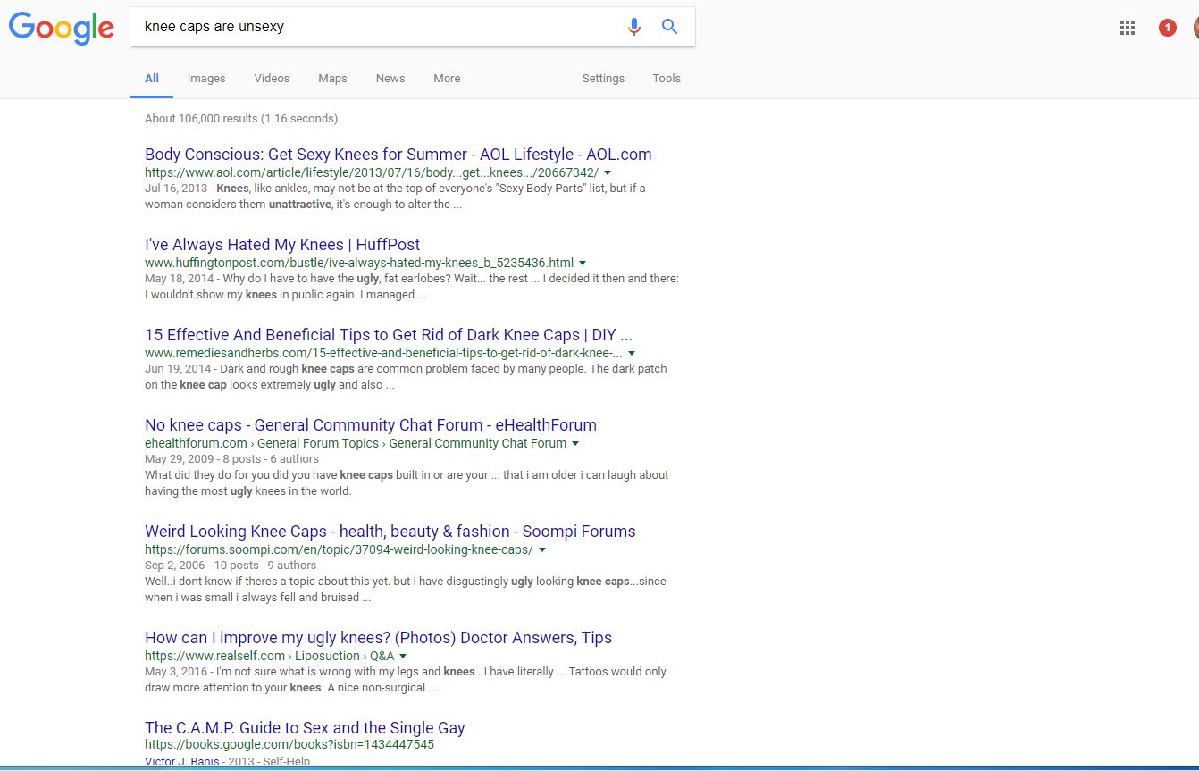1199x771 pixels.
Task: Open the News results tab
Action: click(x=390, y=79)
